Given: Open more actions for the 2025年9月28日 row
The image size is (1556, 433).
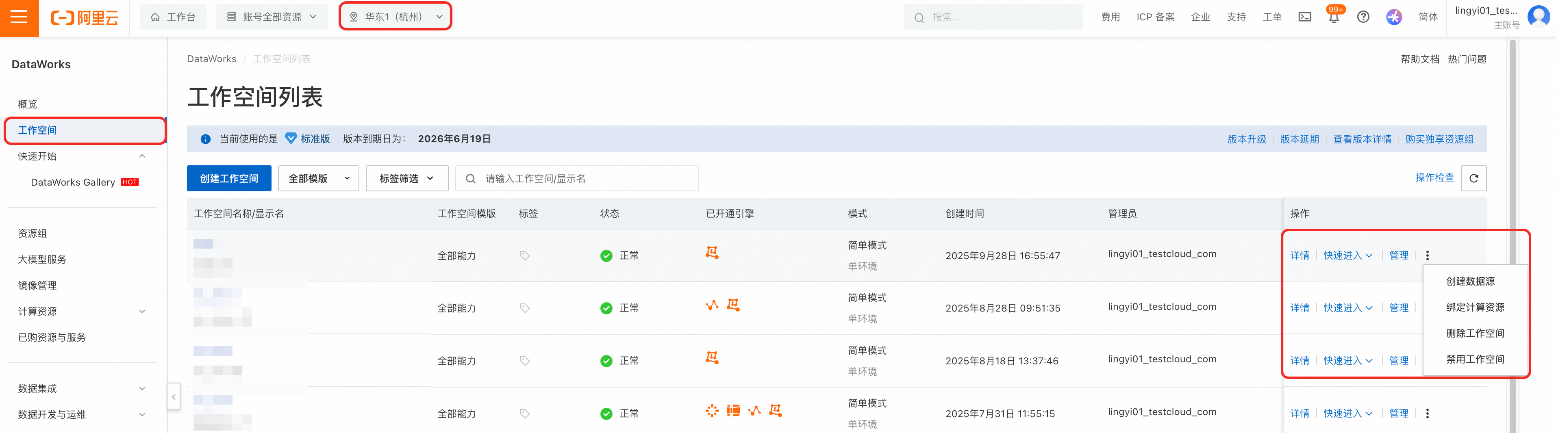Looking at the screenshot, I should point(1427,255).
